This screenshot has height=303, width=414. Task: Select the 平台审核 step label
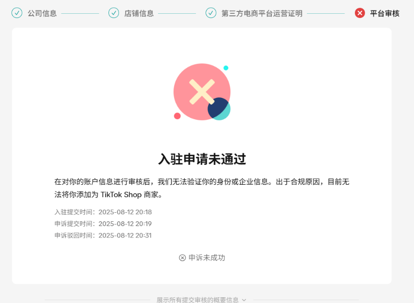tap(384, 13)
